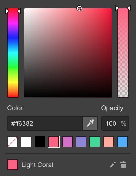Image resolution: width=136 pixels, height=176 pixels.
Task: Select the orchid purple preset swatch
Action: pos(67,142)
